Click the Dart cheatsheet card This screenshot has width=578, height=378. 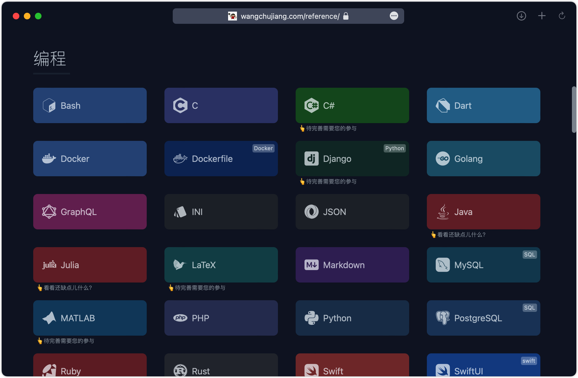tap(483, 105)
